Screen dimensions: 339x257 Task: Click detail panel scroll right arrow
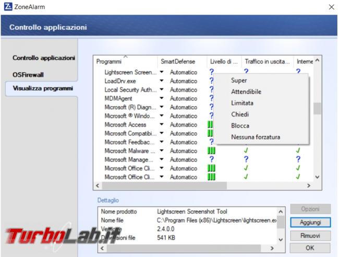pos(272,248)
